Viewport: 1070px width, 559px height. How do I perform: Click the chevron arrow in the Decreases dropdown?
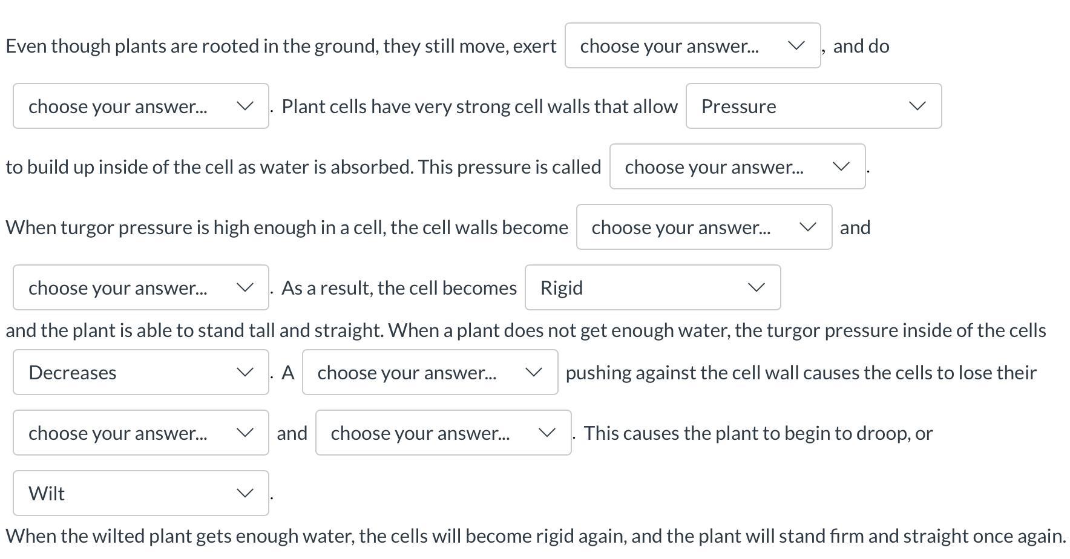pyautogui.click(x=245, y=373)
